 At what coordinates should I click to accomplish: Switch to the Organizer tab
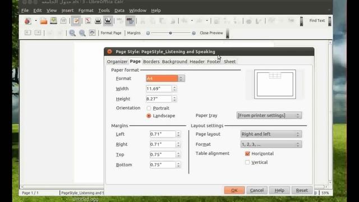(x=117, y=62)
